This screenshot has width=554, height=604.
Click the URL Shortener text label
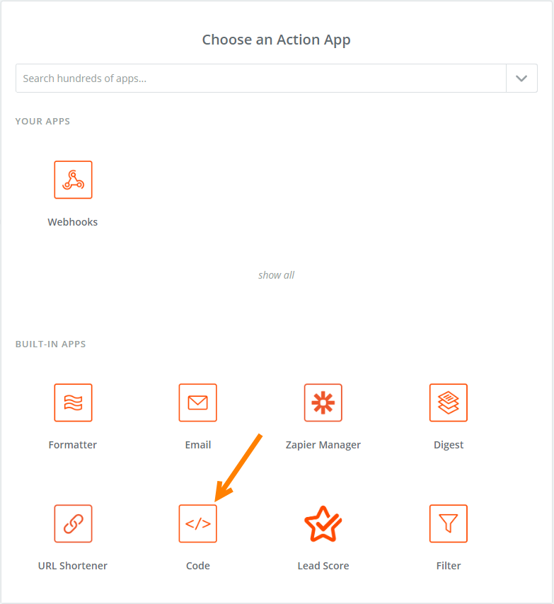(x=72, y=566)
